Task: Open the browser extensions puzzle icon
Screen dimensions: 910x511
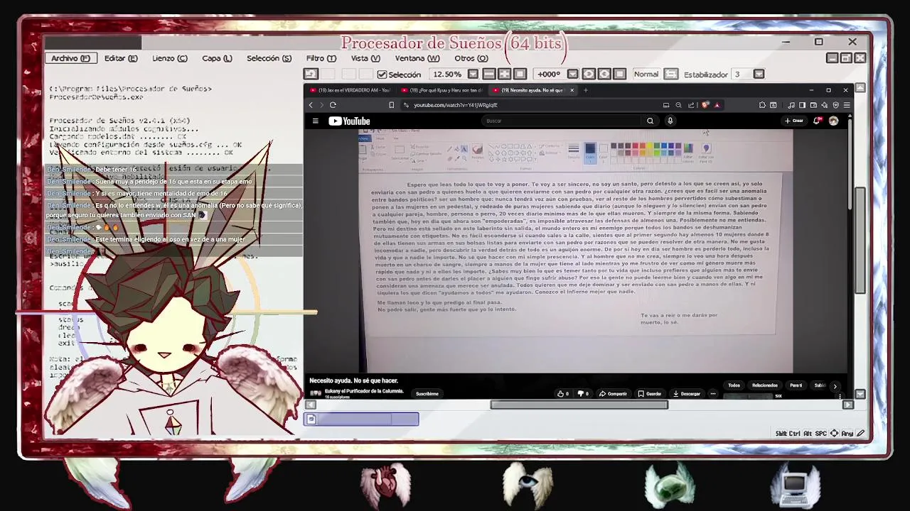Action: pos(762,105)
